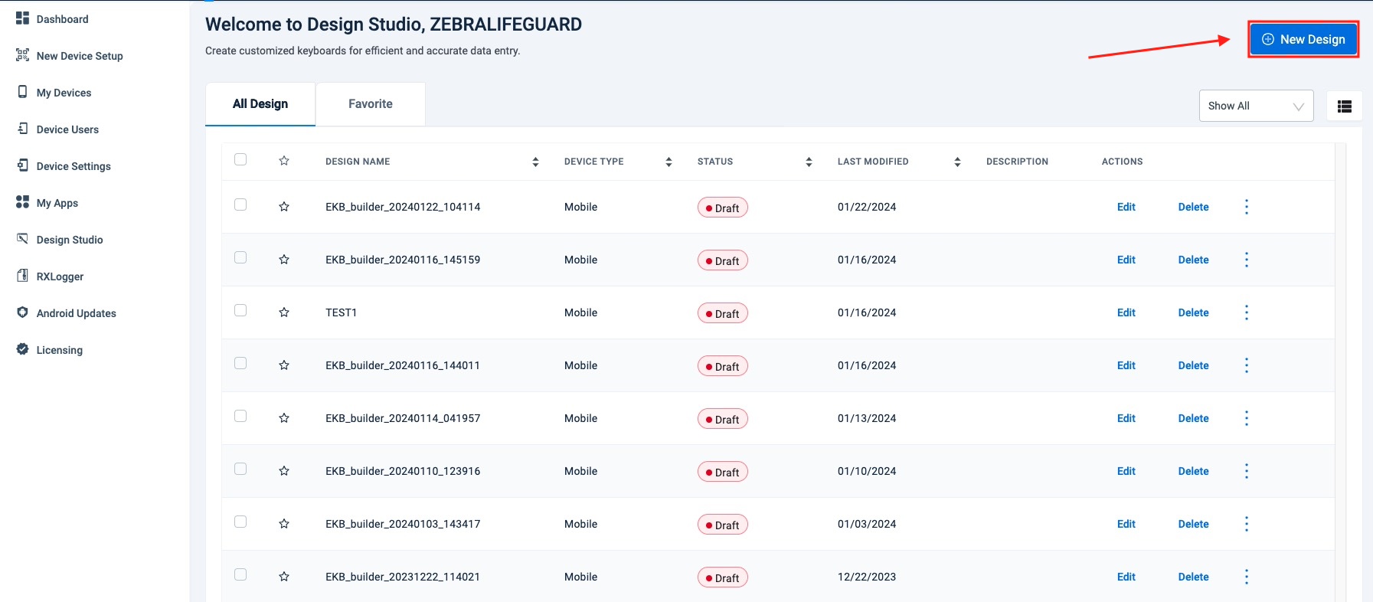Viewport: 1373px width, 602px height.
Task: Click the Licensing badge icon
Action: tap(23, 349)
